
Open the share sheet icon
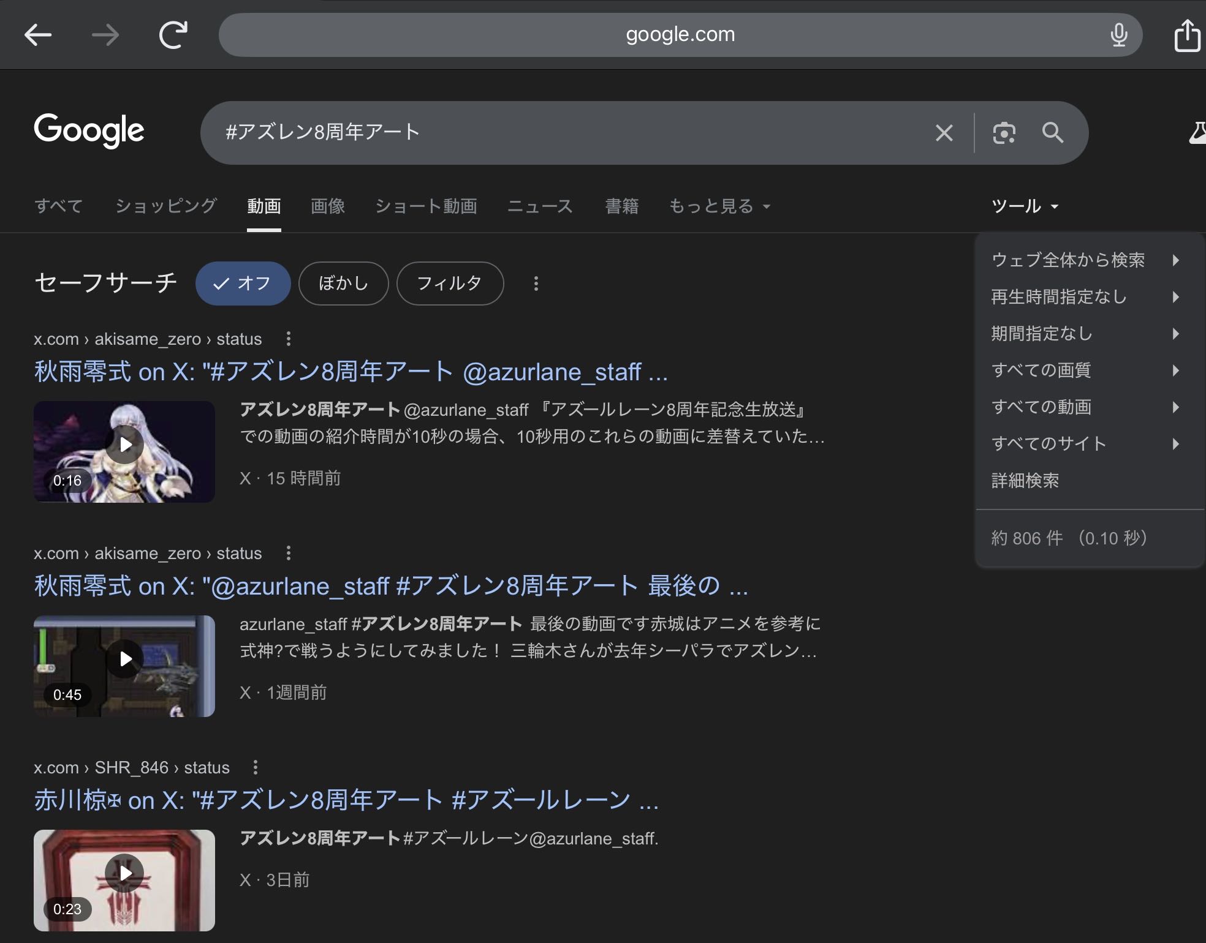point(1186,36)
